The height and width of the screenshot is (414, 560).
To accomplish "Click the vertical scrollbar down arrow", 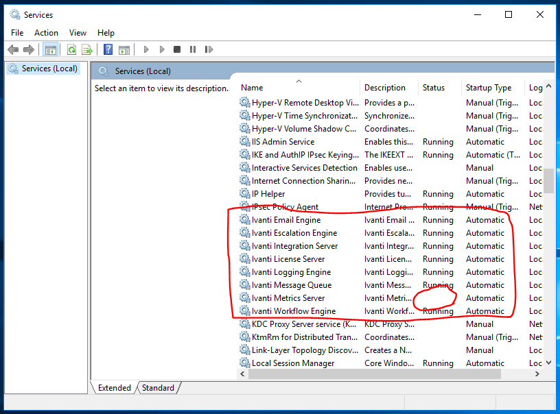I will click(x=549, y=363).
